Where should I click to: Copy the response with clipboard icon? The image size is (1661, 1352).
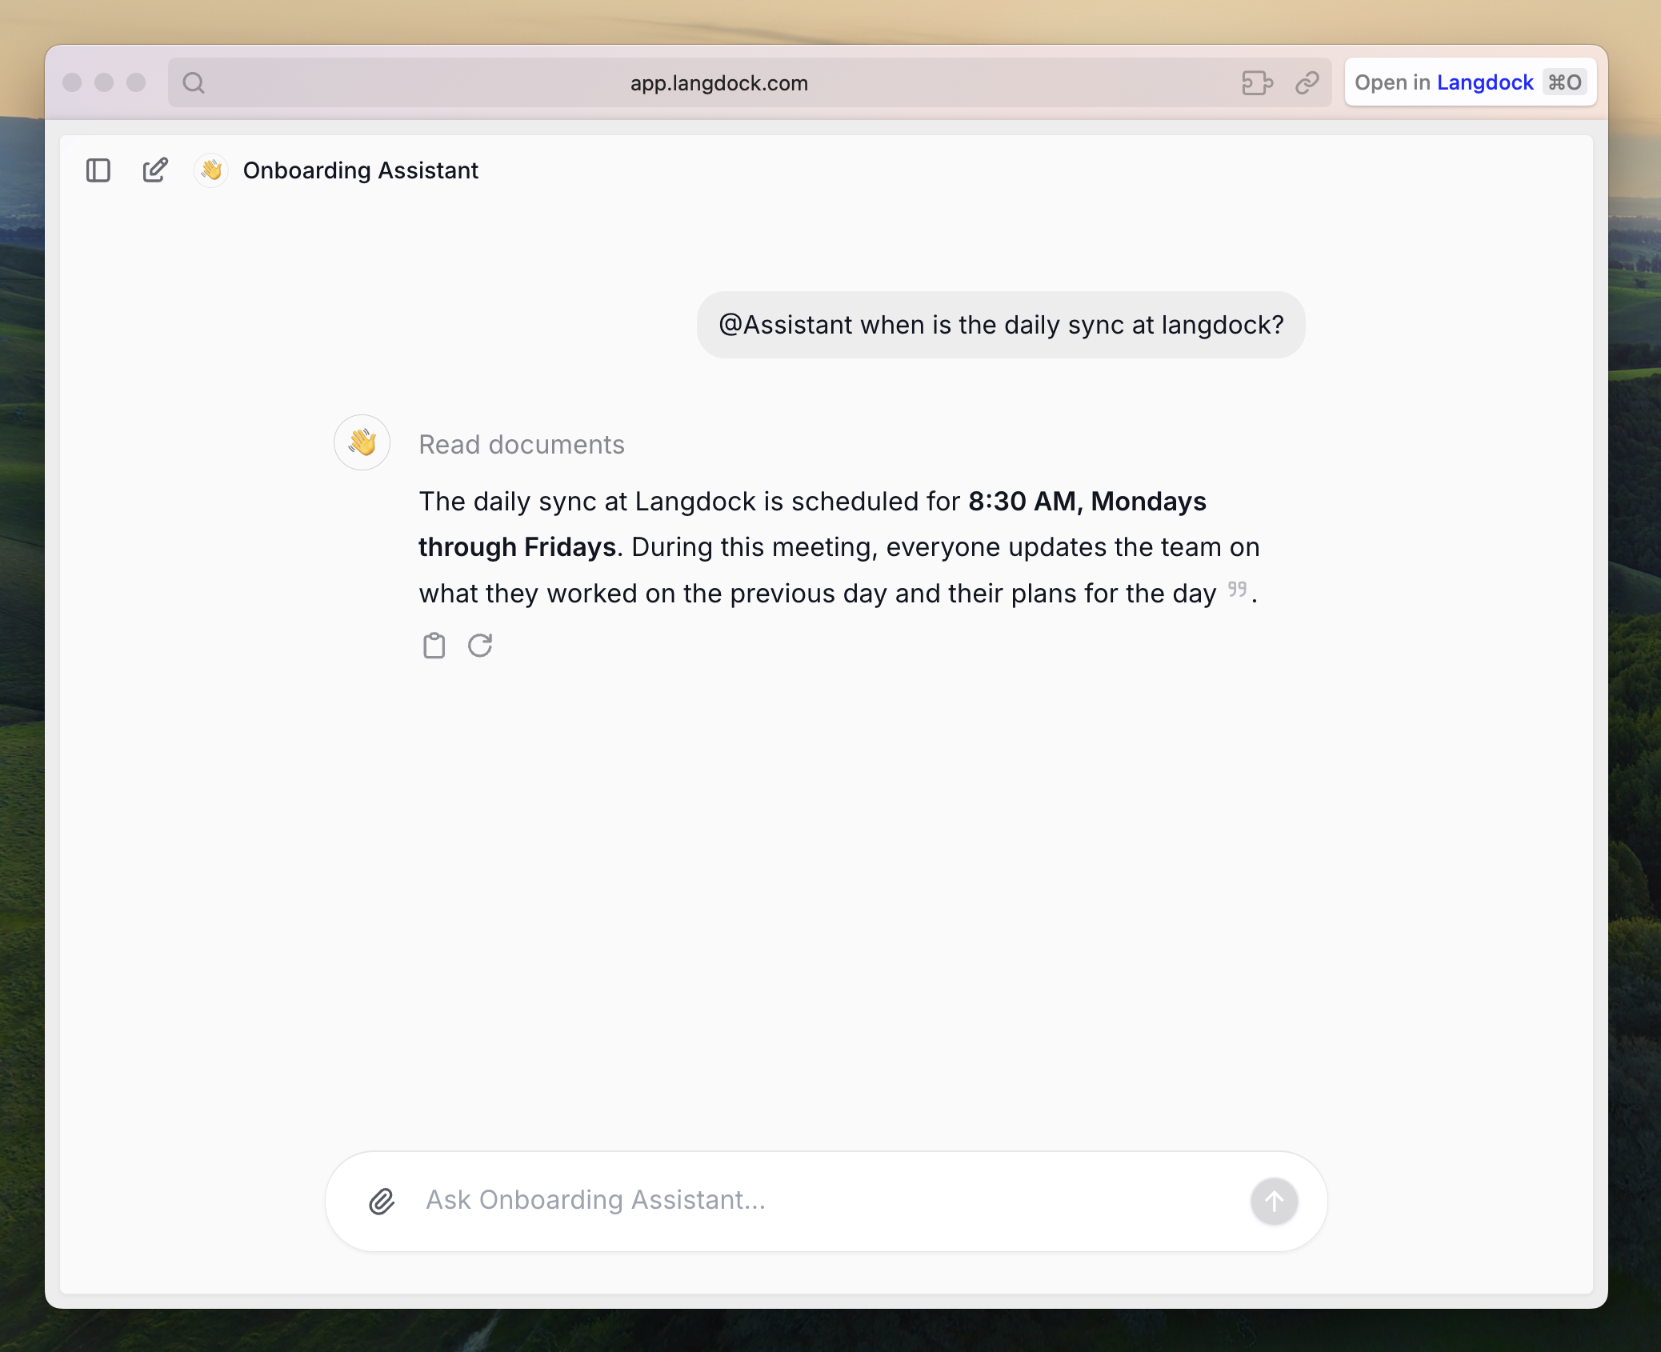[434, 646]
